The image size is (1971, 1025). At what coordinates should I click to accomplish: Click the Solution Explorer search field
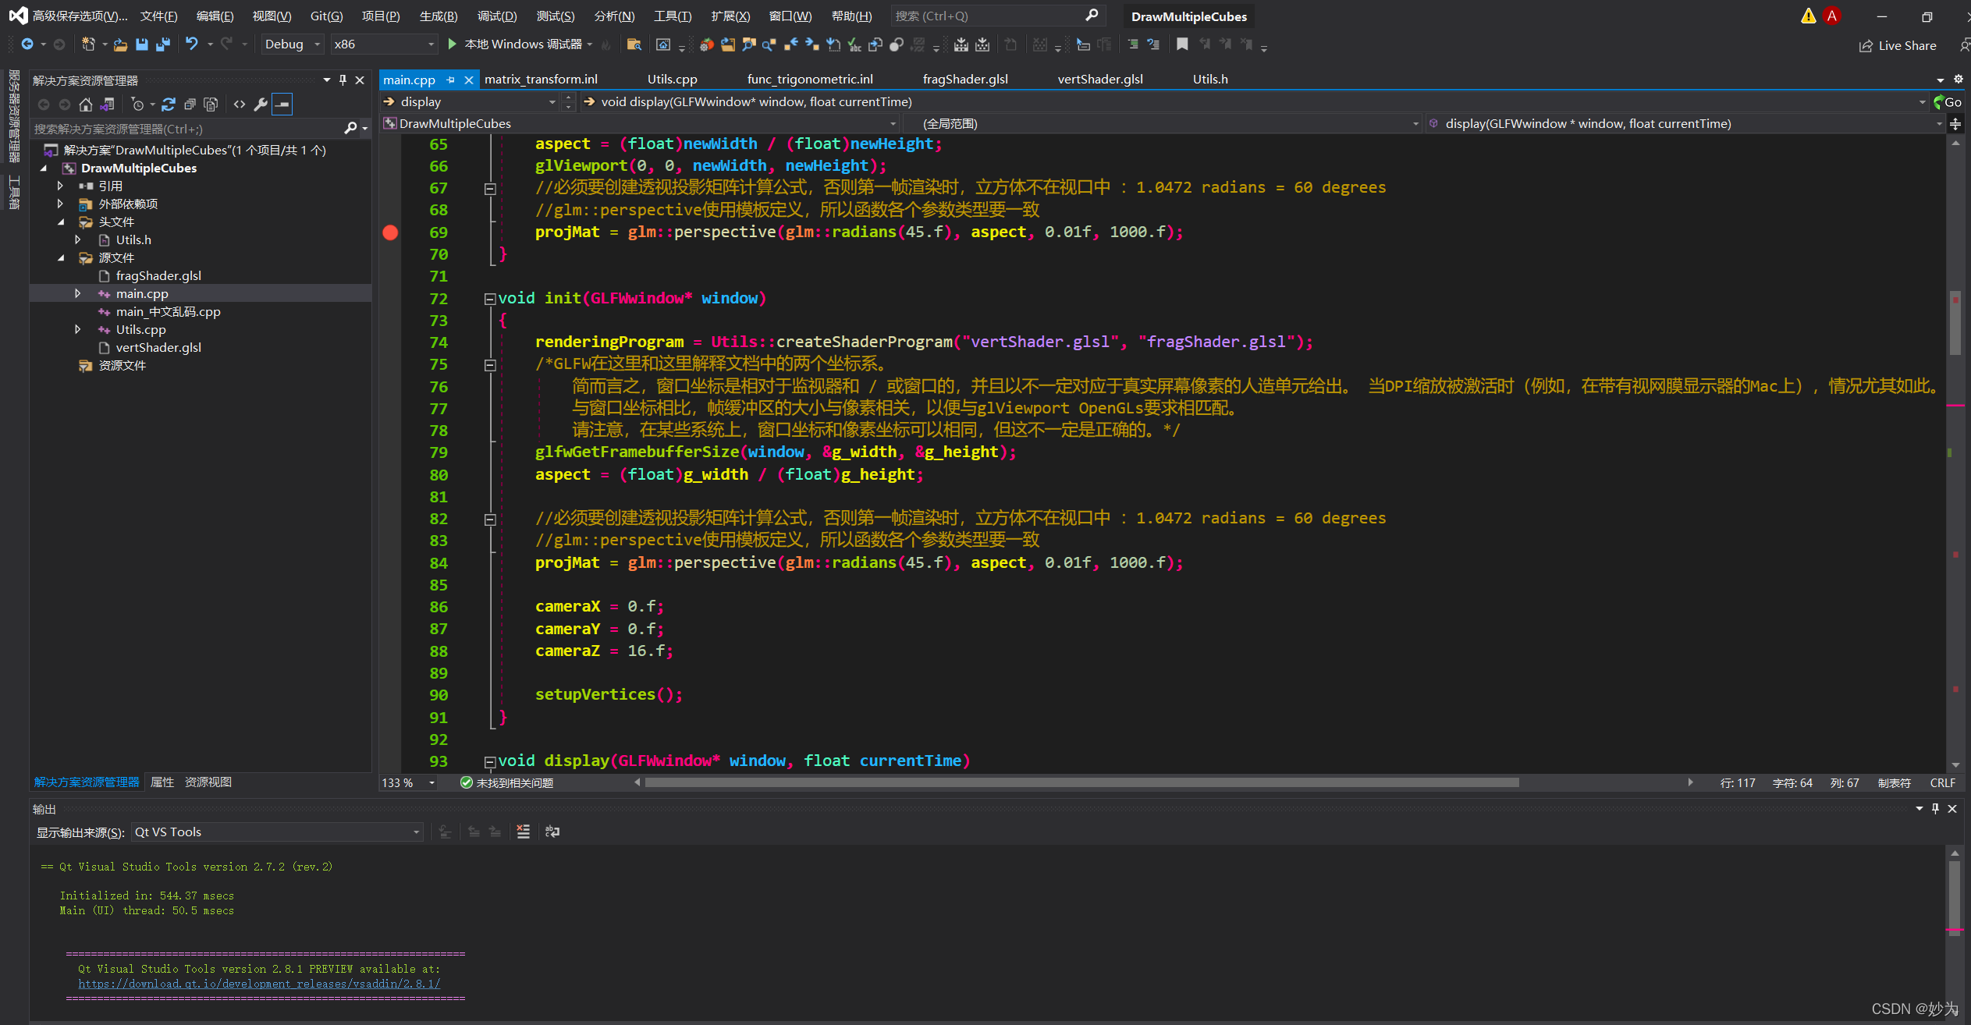point(200,129)
